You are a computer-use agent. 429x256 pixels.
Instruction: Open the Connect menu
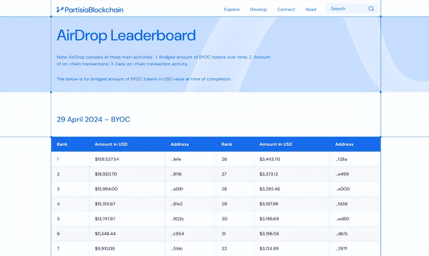coord(286,10)
